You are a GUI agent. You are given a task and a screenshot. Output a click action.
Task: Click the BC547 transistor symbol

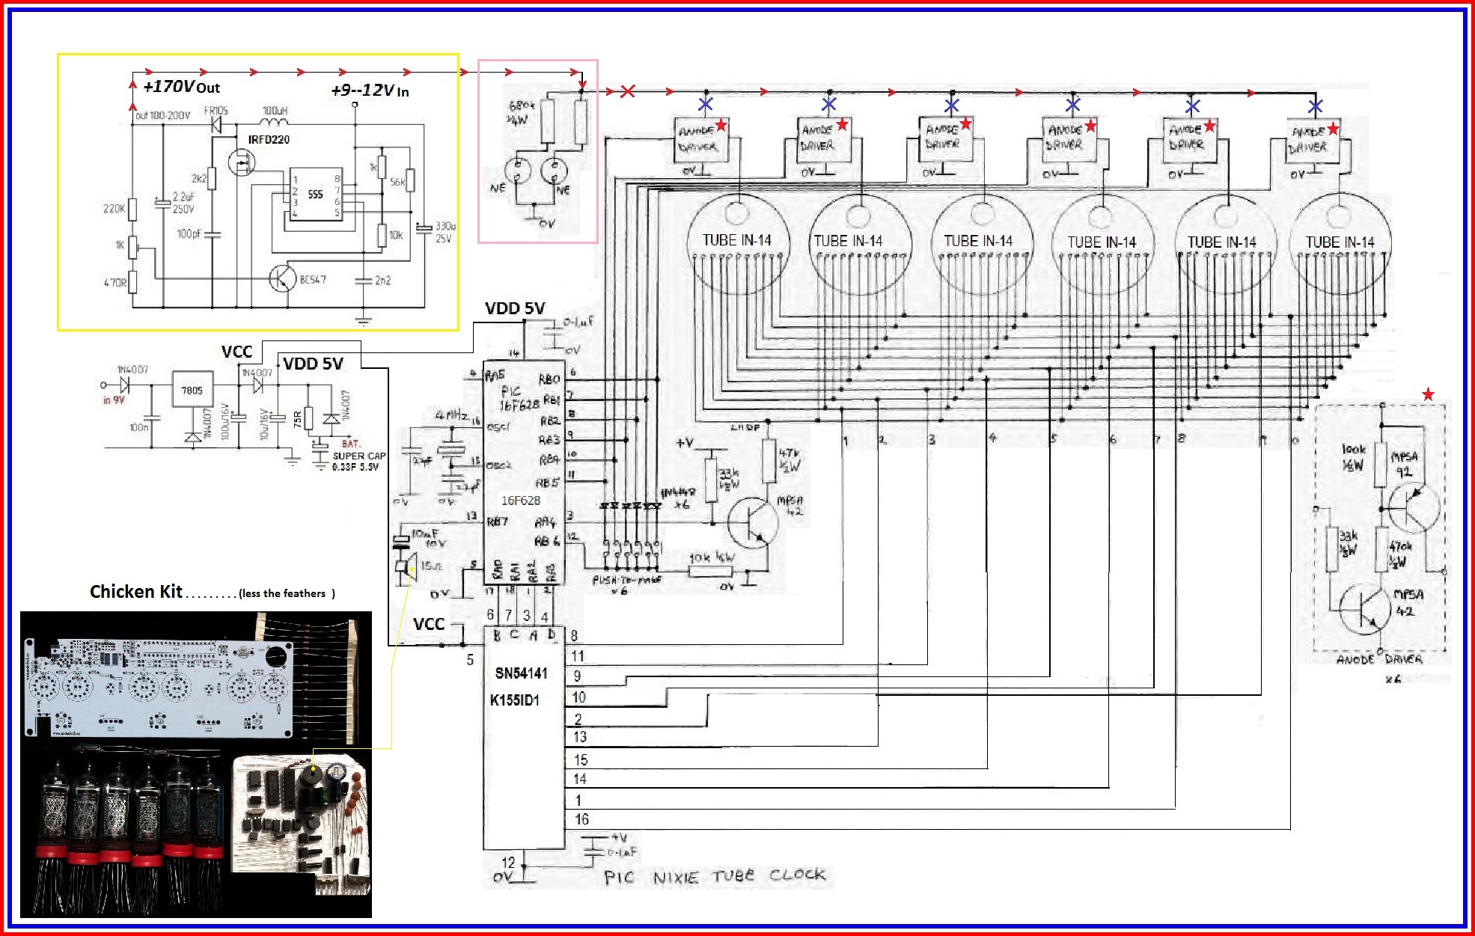[x=283, y=279]
